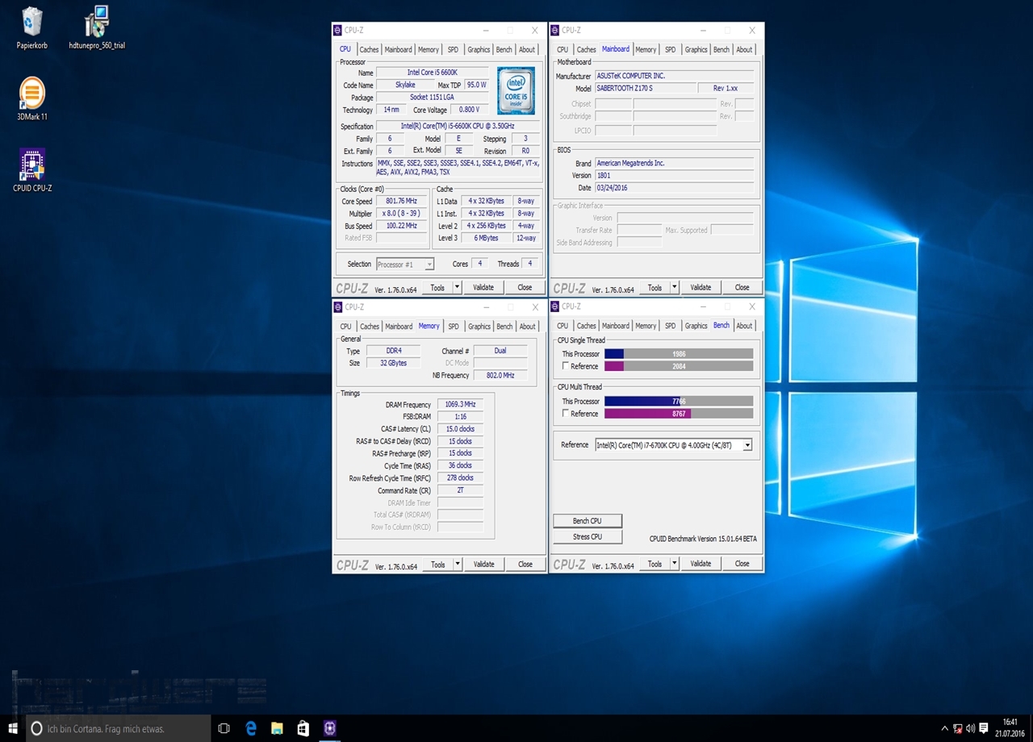The image size is (1033, 742).
Task: Click the CPU-Z taskbar icon
Action: (329, 728)
